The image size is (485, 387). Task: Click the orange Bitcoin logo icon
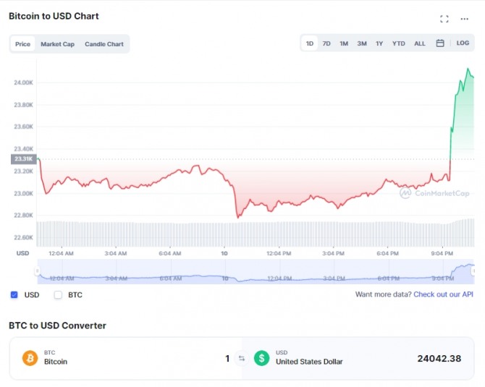pyautogui.click(x=30, y=358)
